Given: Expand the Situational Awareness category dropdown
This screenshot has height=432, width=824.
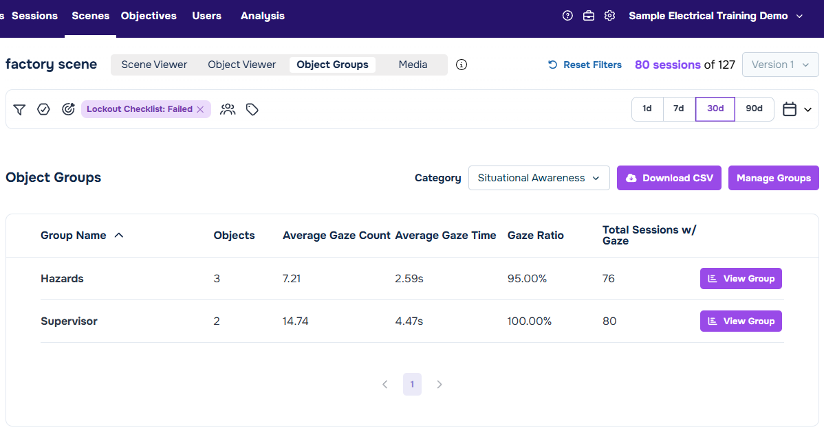Looking at the screenshot, I should tap(539, 178).
